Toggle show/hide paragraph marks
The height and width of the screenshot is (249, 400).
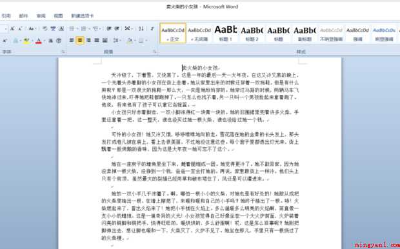coord(152,29)
